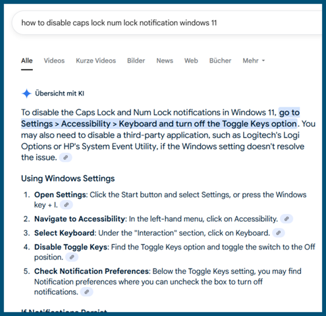This screenshot has height=316, width=326.
Task: Switch to the Web tab
Action: click(x=191, y=61)
